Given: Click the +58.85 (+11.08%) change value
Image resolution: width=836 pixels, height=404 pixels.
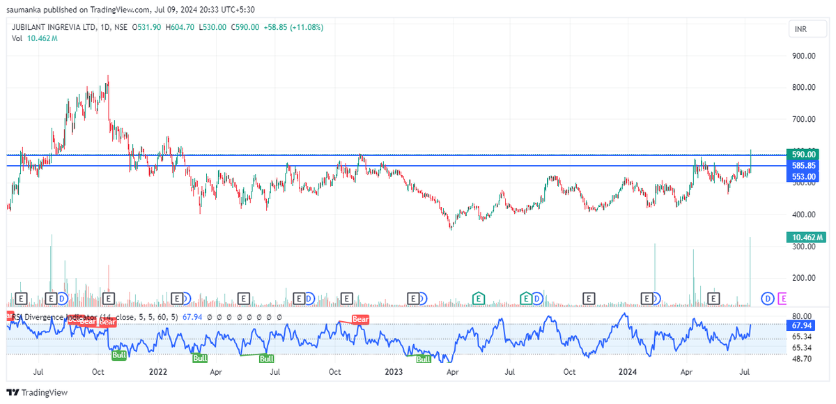Looking at the screenshot, I should click(x=293, y=27).
